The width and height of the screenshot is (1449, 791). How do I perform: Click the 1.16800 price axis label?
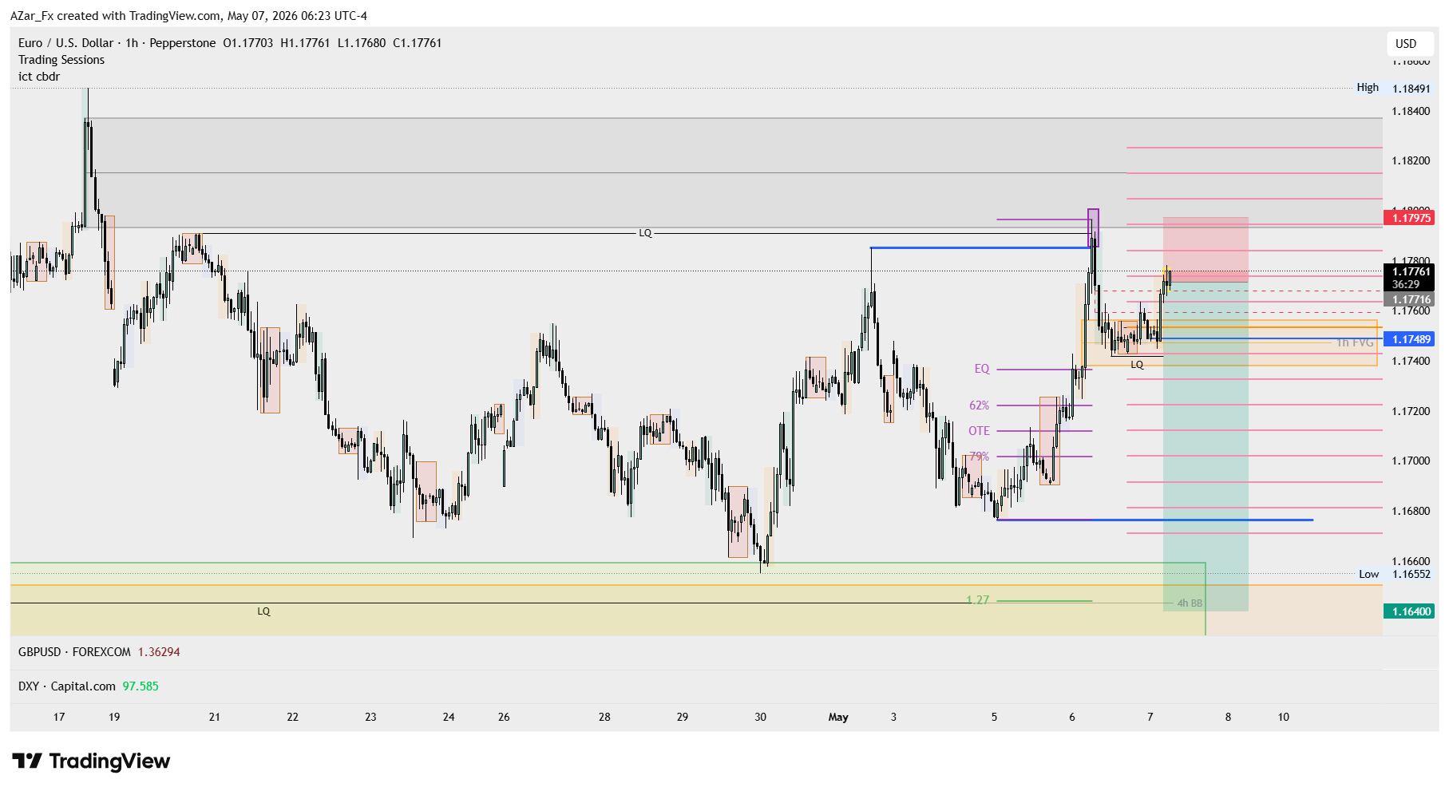[x=1411, y=511]
